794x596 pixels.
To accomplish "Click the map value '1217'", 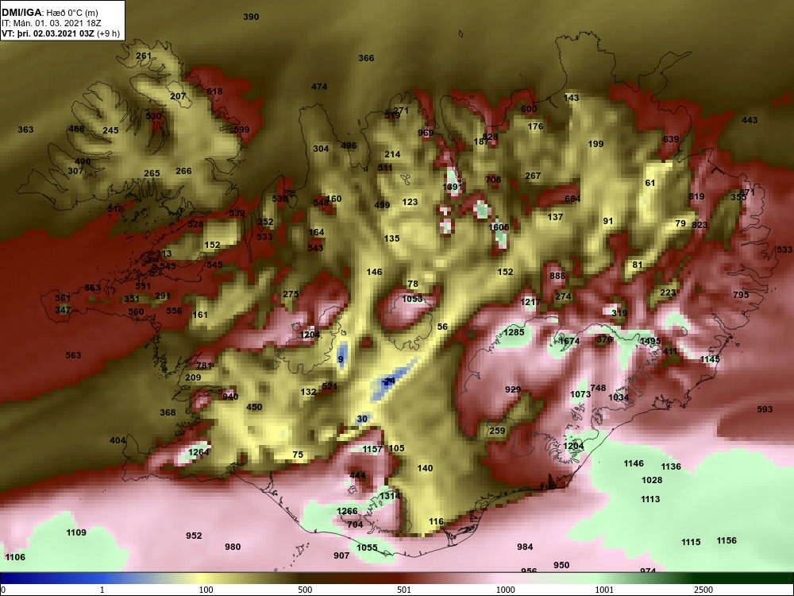I will [x=530, y=302].
